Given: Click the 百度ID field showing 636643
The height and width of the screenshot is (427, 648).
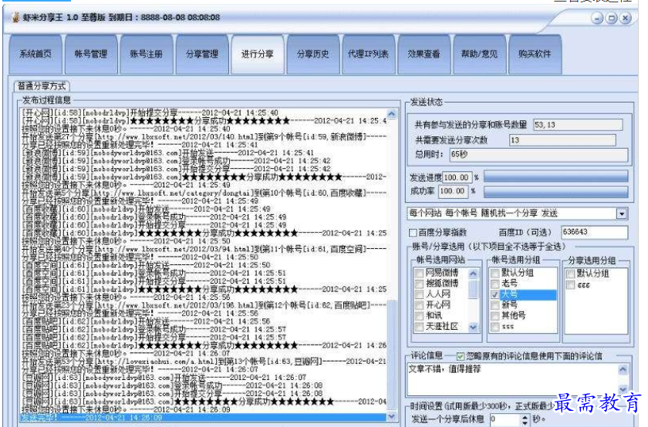Looking at the screenshot, I should [594, 232].
